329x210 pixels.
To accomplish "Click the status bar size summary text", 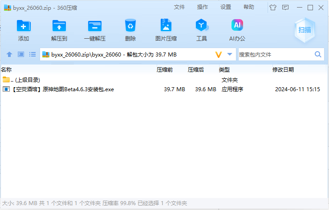I will 94,203.
